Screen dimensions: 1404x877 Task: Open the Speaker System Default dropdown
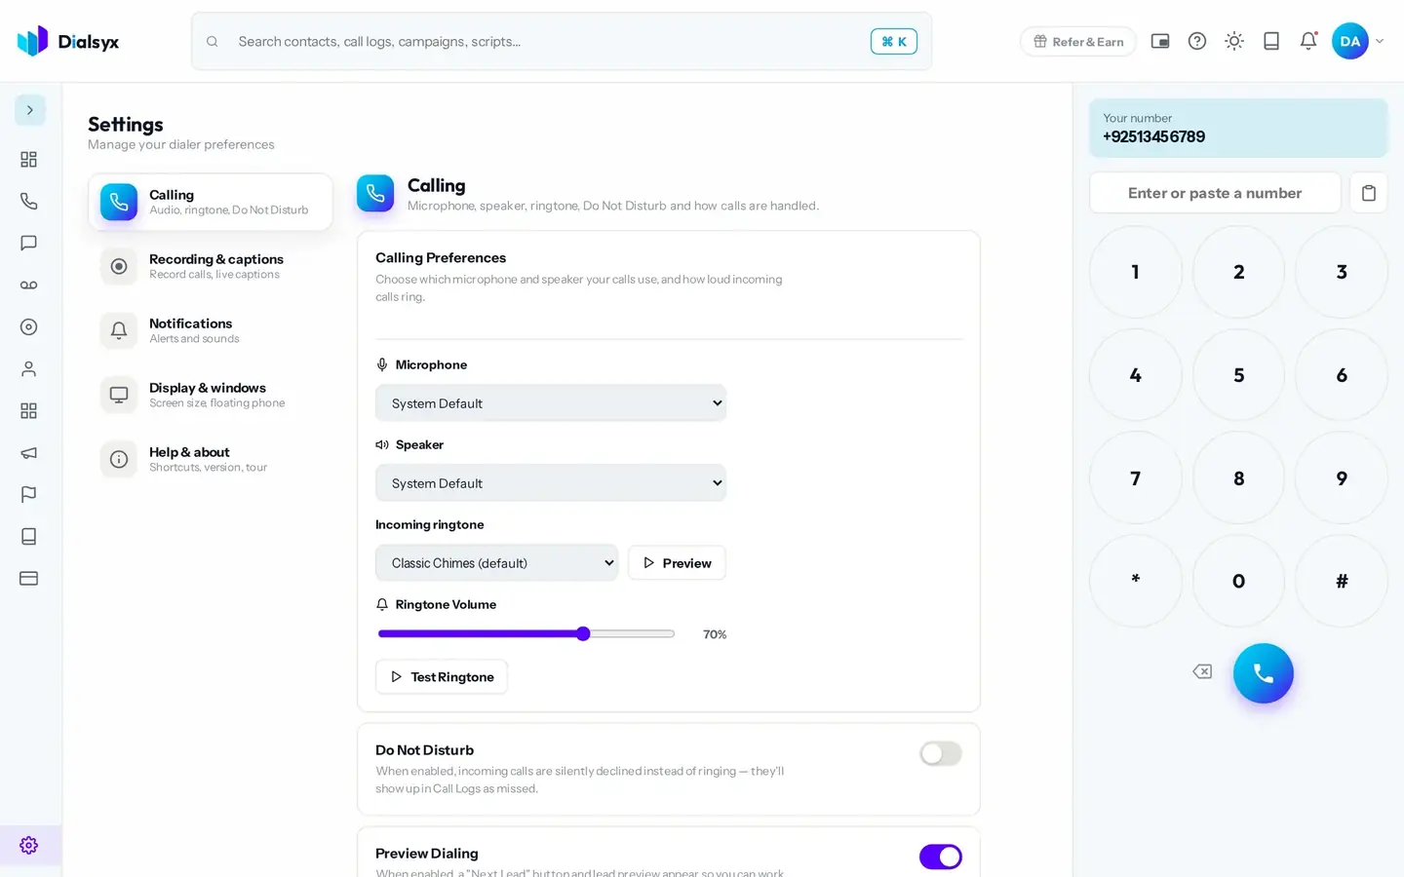[551, 483]
